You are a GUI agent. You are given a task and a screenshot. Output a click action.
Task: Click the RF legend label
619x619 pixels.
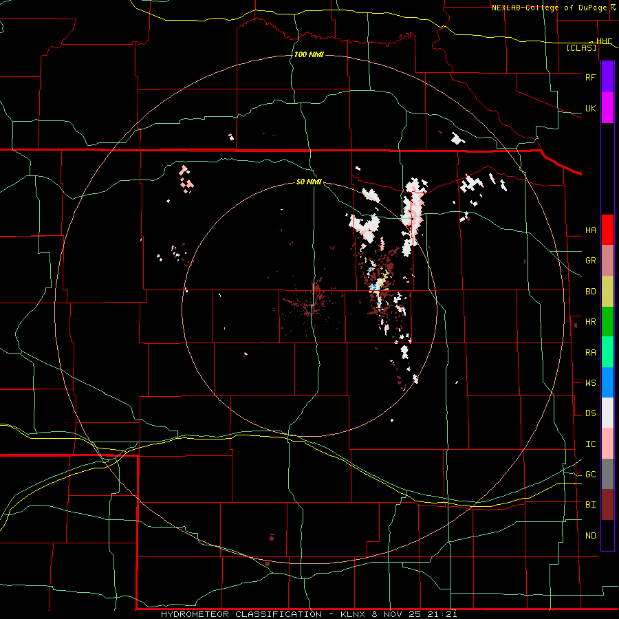tap(590, 77)
